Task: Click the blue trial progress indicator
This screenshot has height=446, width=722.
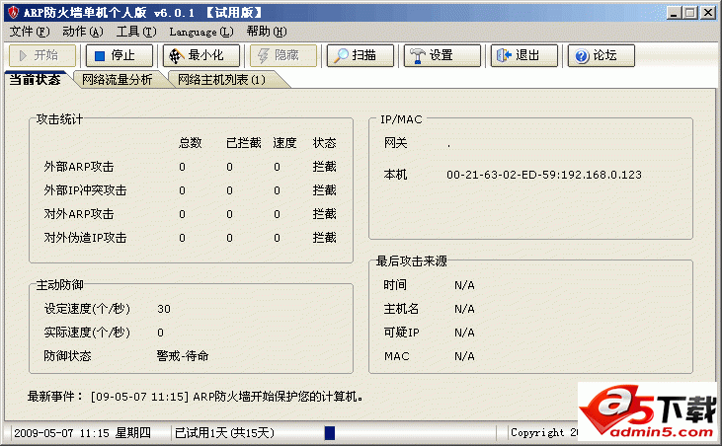Action: 330,433
